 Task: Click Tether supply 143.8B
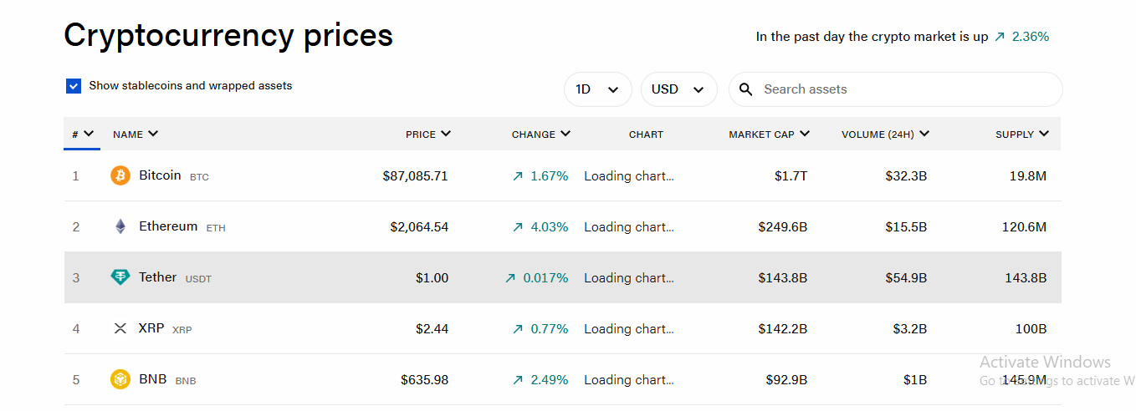1026,278
